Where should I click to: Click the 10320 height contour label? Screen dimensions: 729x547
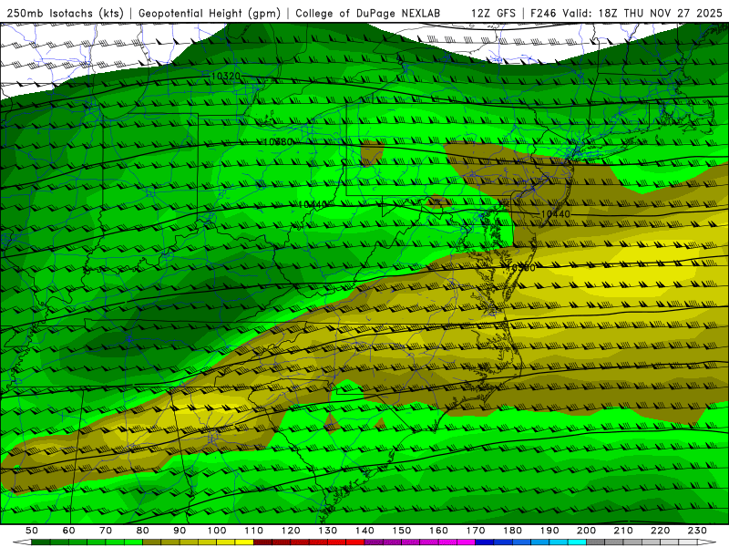225,76
